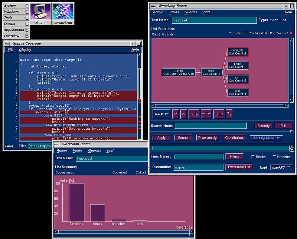Click the Disassembly button

click(x=207, y=138)
